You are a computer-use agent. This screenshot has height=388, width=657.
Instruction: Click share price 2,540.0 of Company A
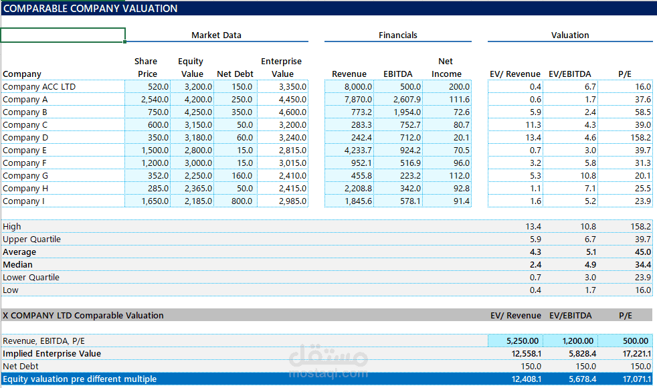pyautogui.click(x=147, y=99)
